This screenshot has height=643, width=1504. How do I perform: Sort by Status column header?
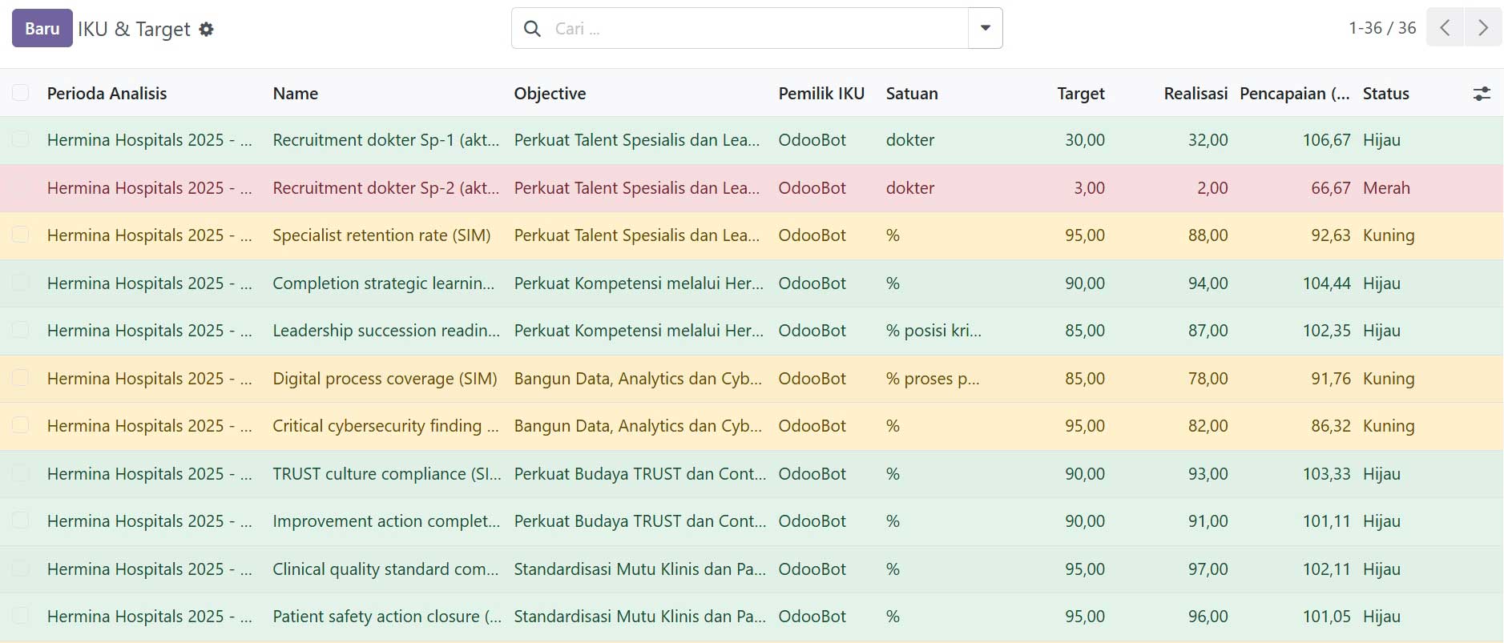(1386, 94)
